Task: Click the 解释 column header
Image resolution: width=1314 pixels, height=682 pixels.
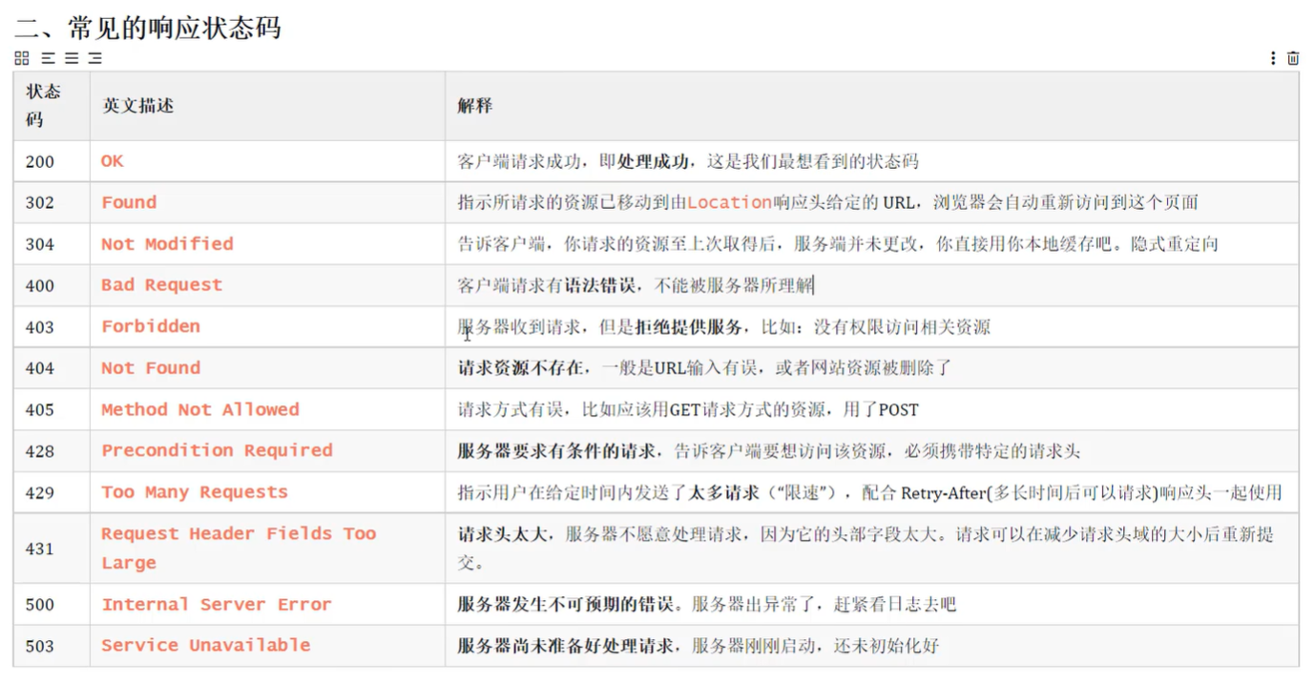Action: click(475, 106)
